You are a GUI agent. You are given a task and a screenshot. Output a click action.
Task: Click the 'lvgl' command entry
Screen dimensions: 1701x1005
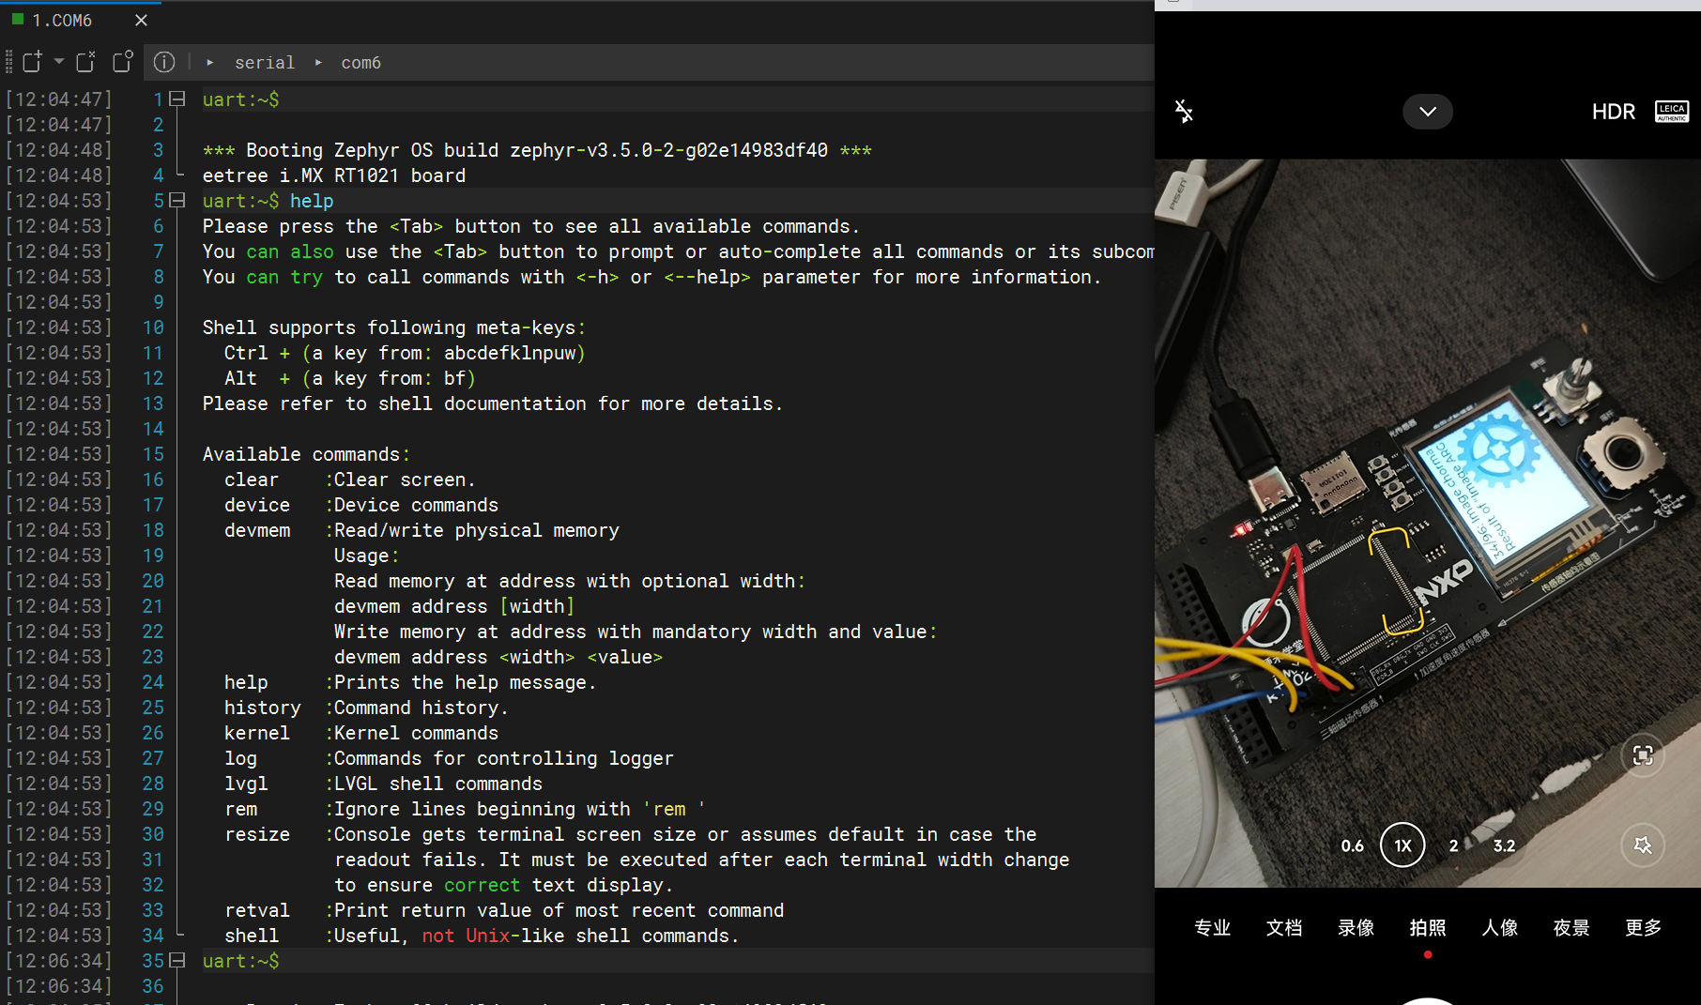246,784
